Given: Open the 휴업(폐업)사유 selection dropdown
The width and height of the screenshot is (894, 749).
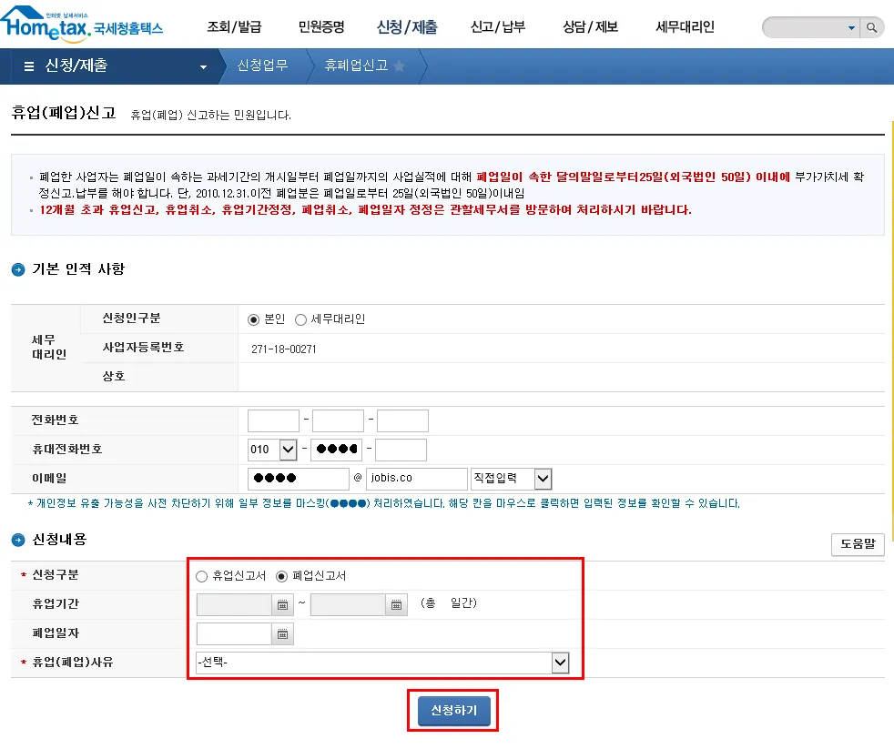Looking at the screenshot, I should pyautogui.click(x=561, y=662).
